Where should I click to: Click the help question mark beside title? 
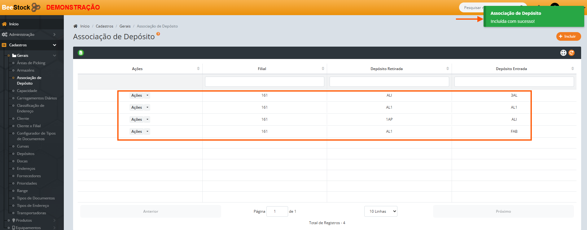[x=158, y=34]
